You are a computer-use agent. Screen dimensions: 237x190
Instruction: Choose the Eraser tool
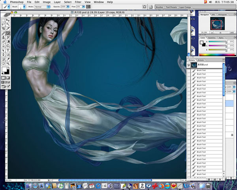tap(4, 42)
